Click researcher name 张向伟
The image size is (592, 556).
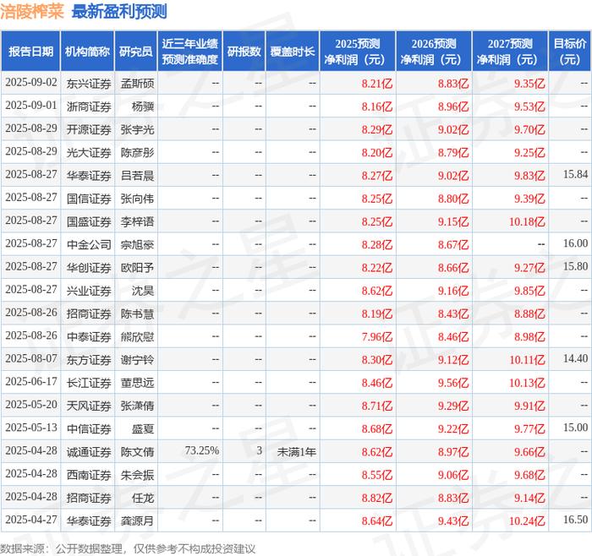pyautogui.click(x=137, y=199)
